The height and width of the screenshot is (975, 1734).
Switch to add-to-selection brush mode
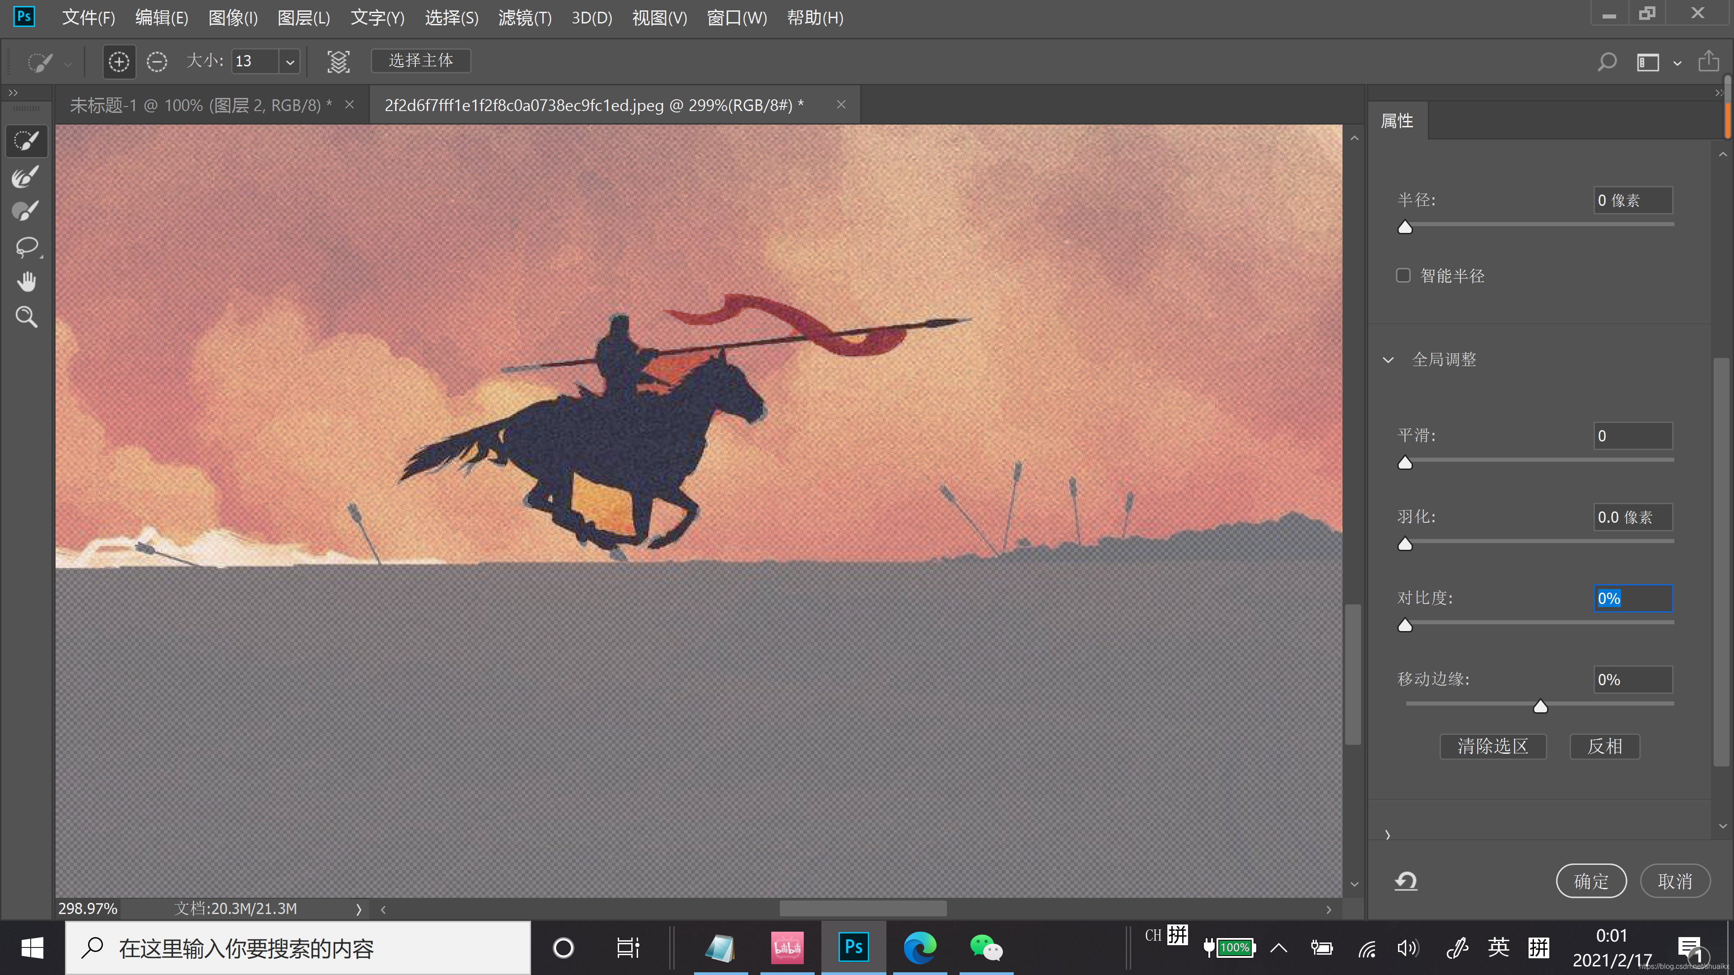[x=119, y=62]
